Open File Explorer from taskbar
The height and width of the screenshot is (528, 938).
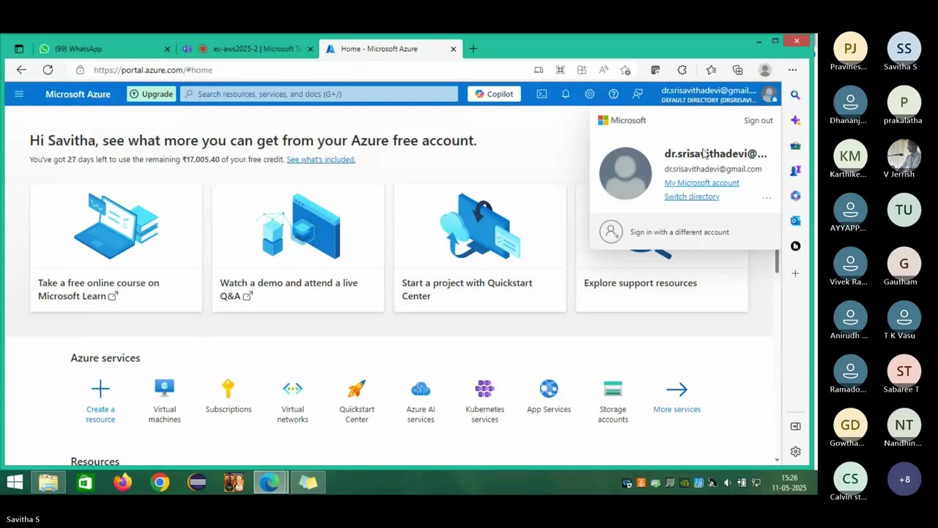tap(48, 482)
